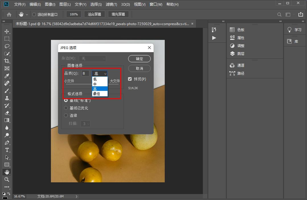Screen dimensions: 307x200
Task: Select the Move tool
Action: tap(7, 31)
